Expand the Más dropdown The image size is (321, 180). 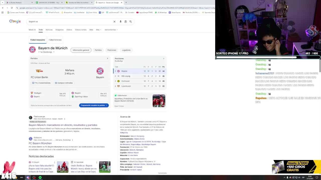[x=99, y=30]
